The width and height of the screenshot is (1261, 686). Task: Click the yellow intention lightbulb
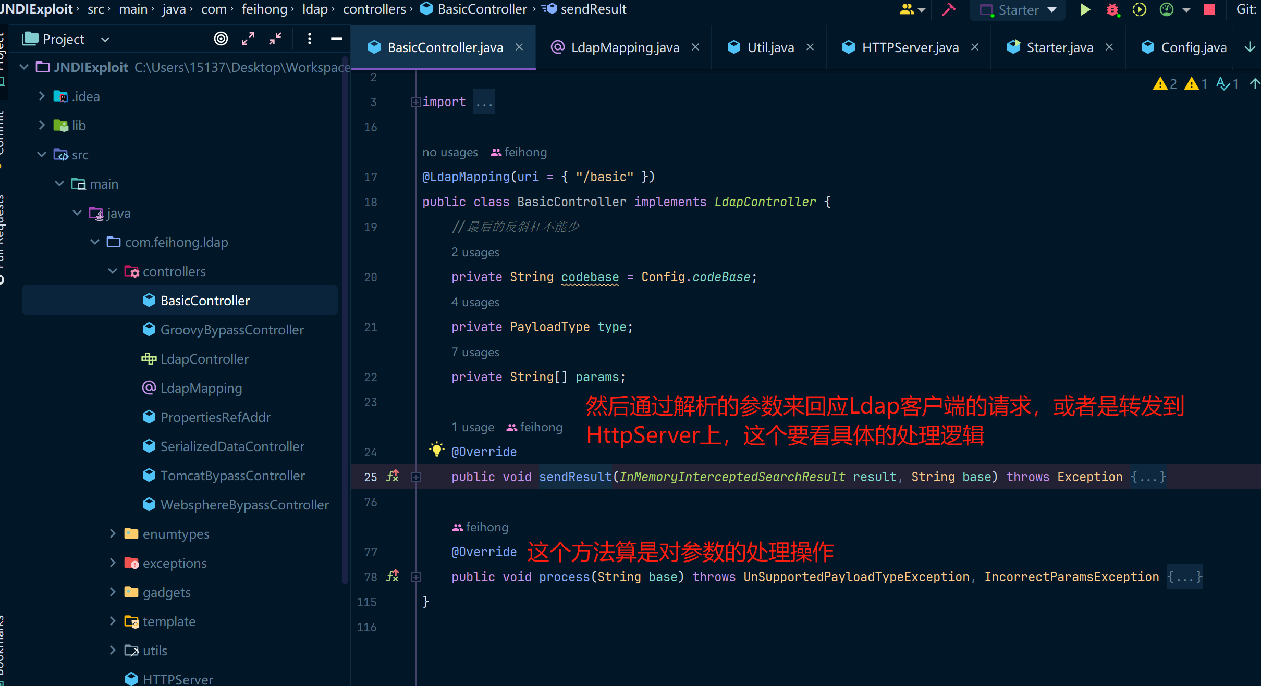[437, 449]
